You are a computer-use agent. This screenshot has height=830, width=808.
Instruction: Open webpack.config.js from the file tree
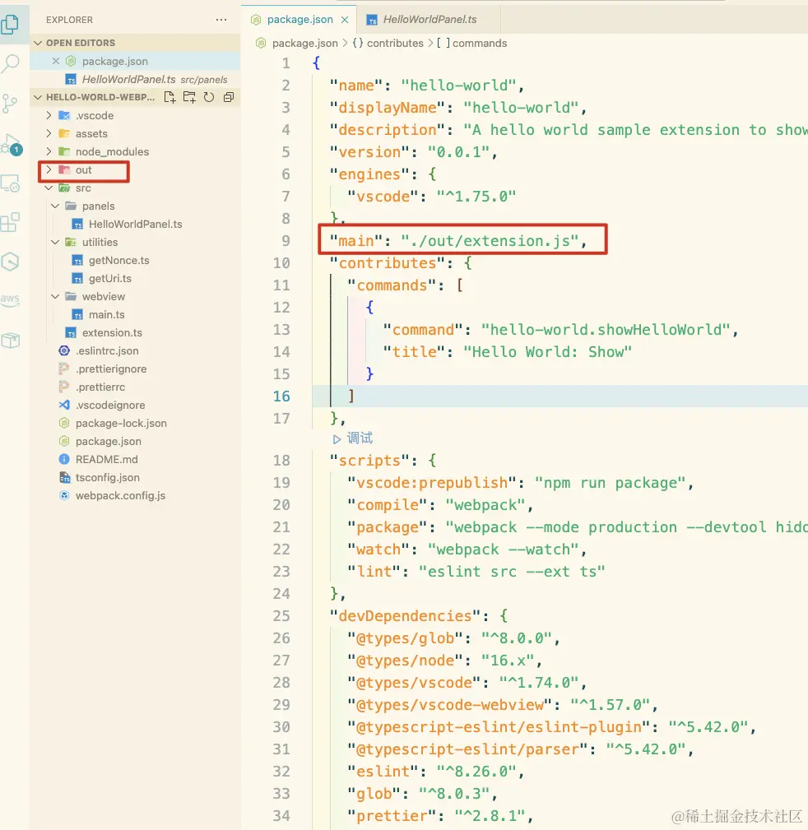click(x=120, y=496)
